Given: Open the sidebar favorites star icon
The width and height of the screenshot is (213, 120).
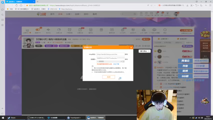Looking at the screenshot, I should pos(2,25).
